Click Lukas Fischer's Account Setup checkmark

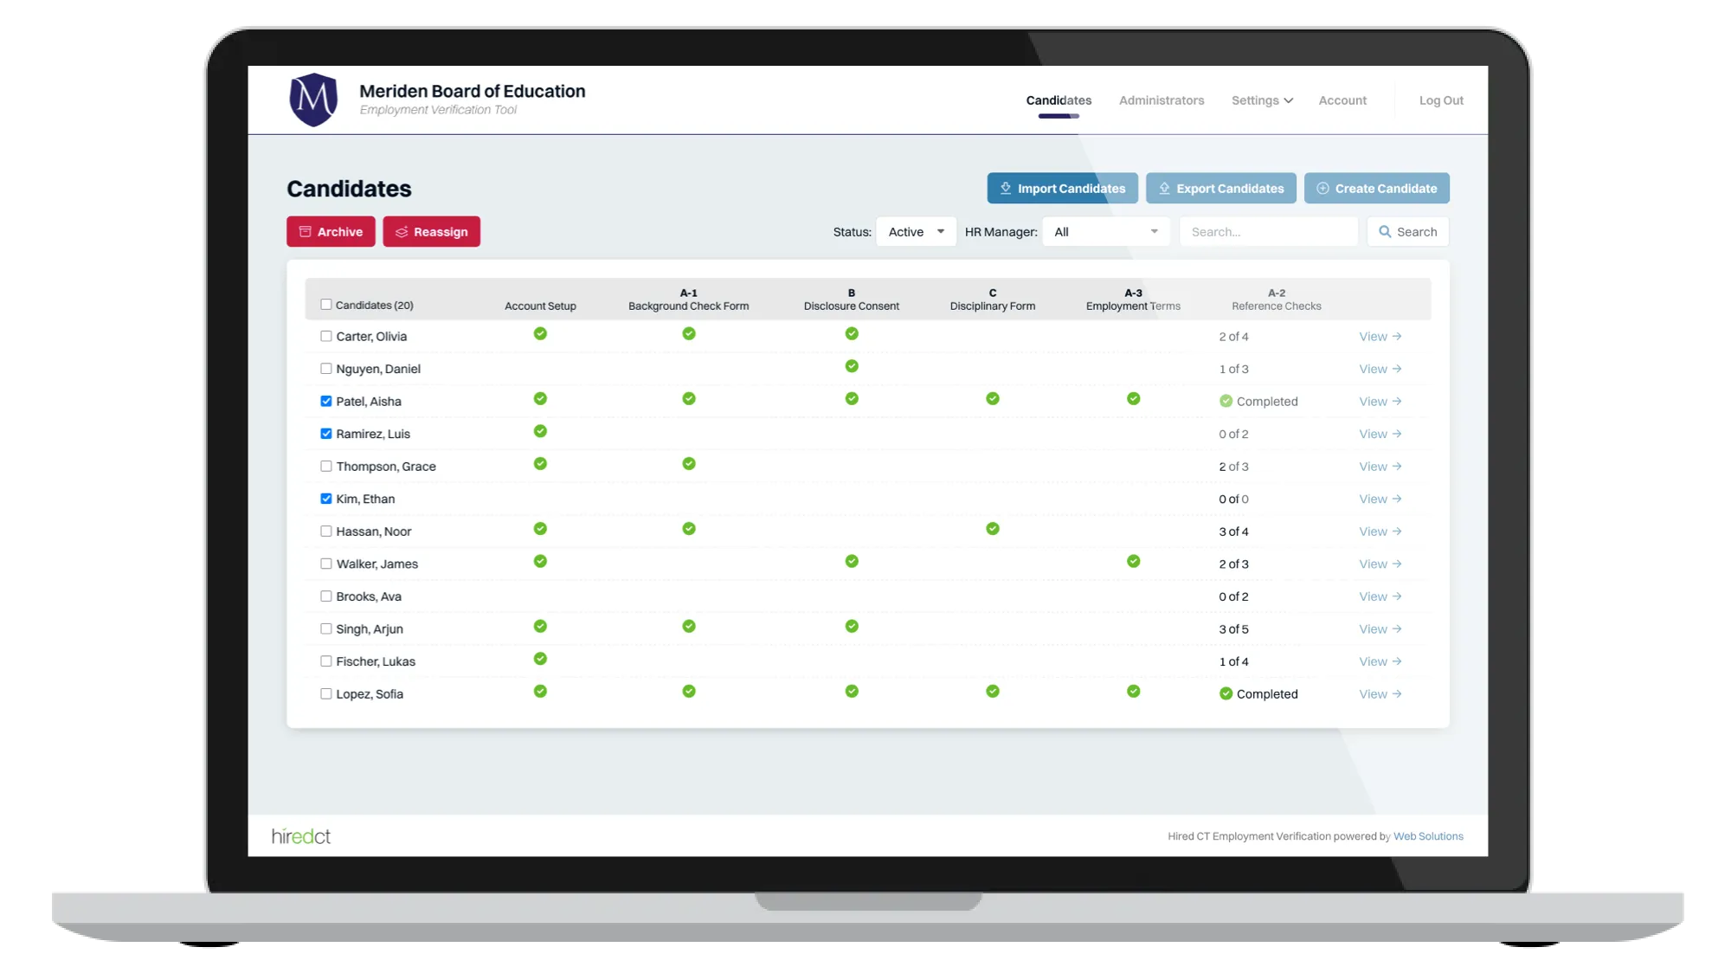coord(540,659)
